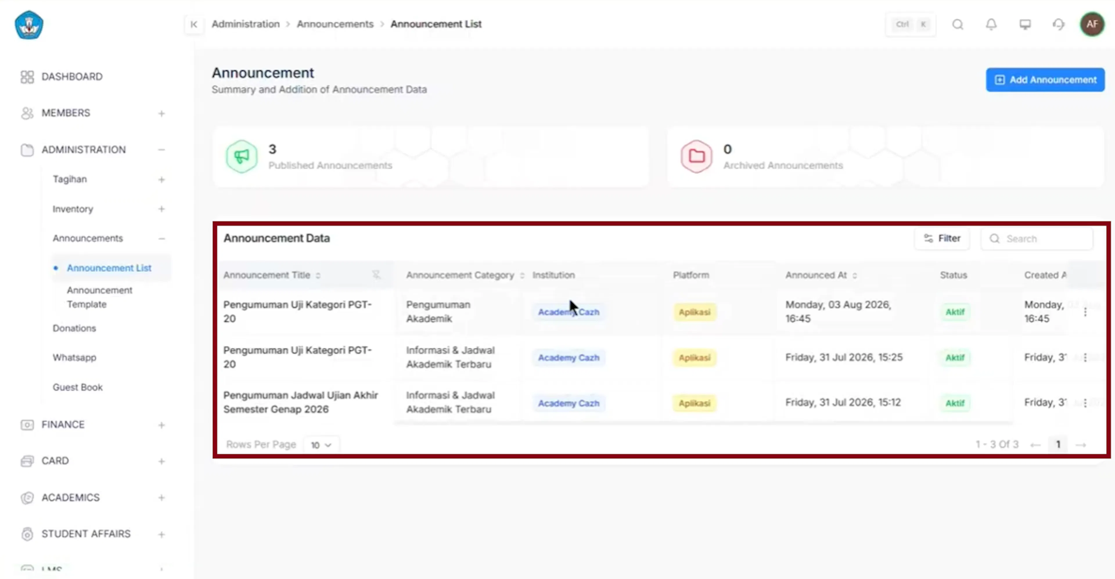Click title Pengumuman Jadwal Ujian Akhir Semester Genap 2026

pyautogui.click(x=301, y=402)
